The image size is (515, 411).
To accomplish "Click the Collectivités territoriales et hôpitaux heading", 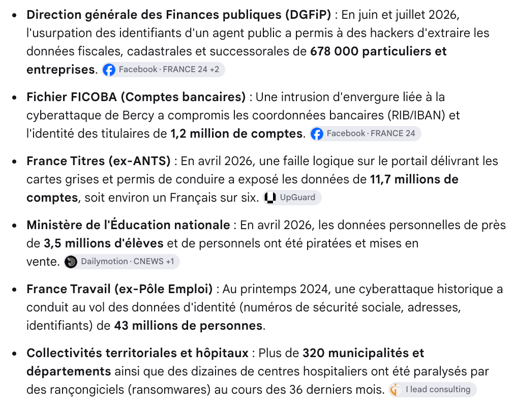I will tap(138, 353).
